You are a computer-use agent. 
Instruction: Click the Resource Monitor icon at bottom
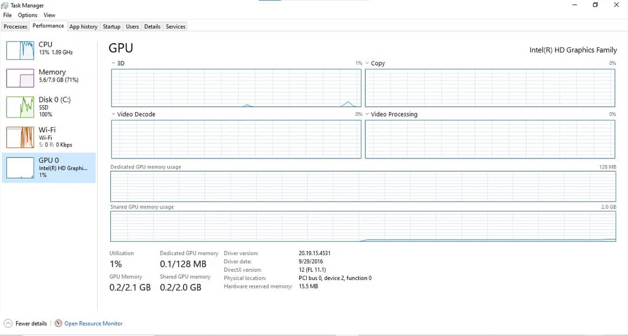tap(58, 324)
